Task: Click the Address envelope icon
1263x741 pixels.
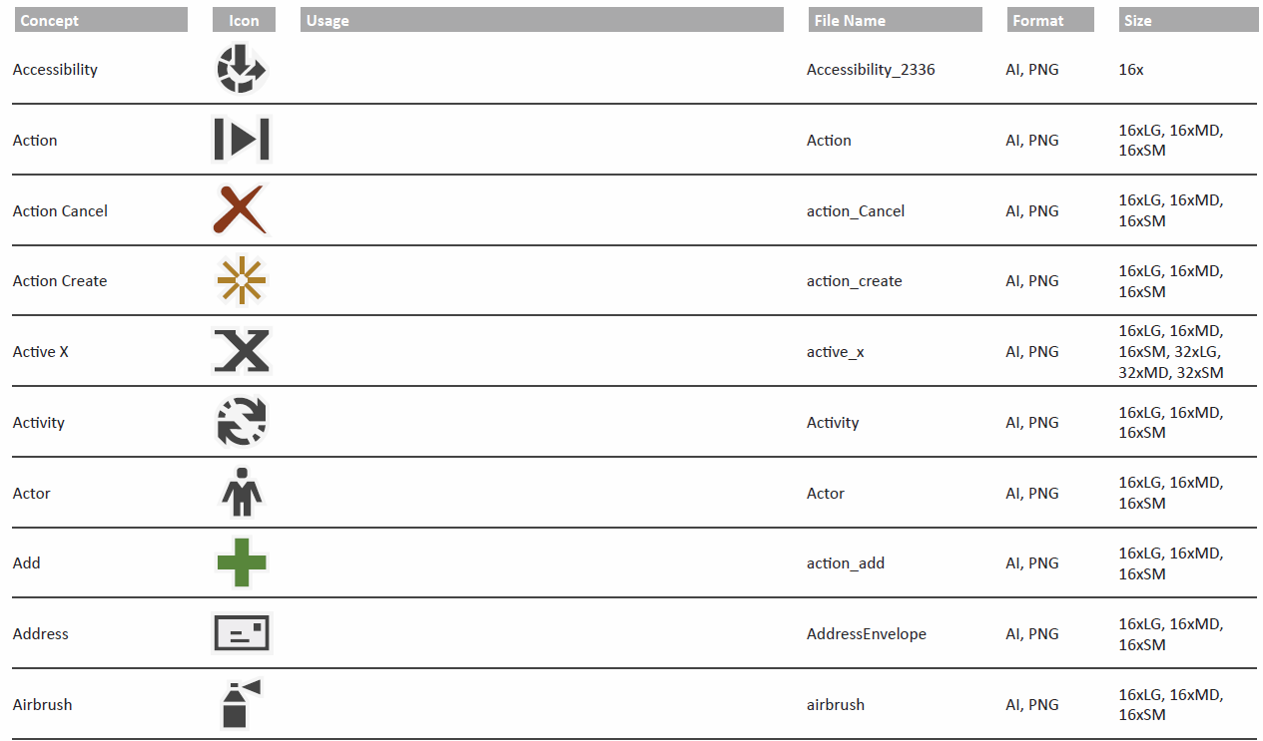Action: [242, 633]
